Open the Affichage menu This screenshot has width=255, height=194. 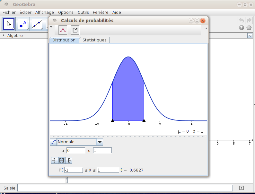pos(45,13)
